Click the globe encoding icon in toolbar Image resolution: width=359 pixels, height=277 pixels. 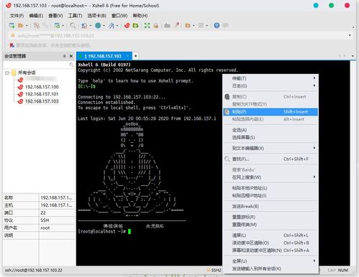pos(98,25)
